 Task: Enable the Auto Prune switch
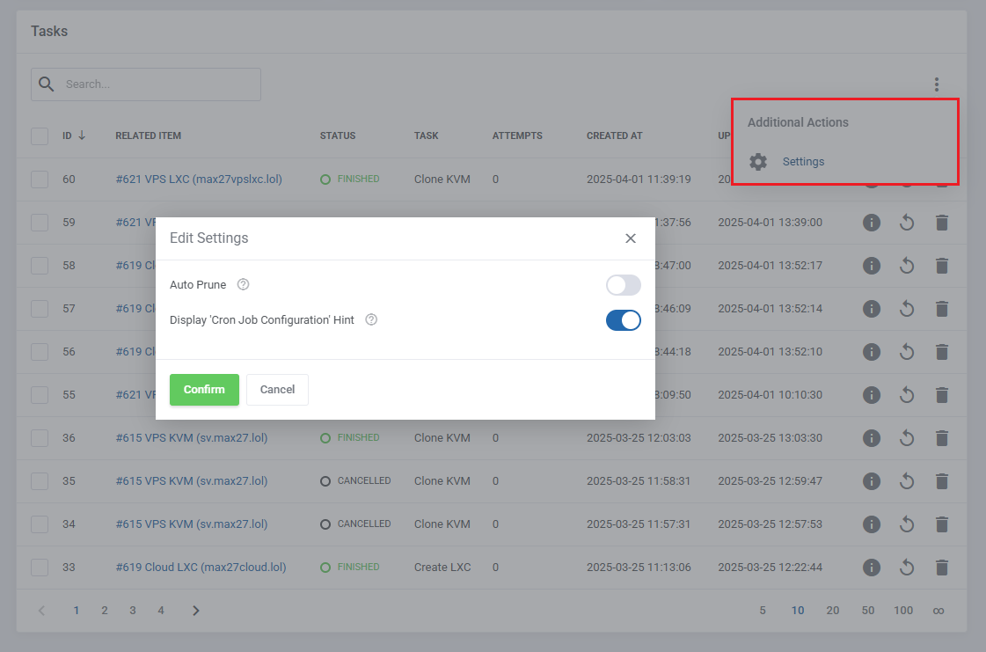coord(623,285)
